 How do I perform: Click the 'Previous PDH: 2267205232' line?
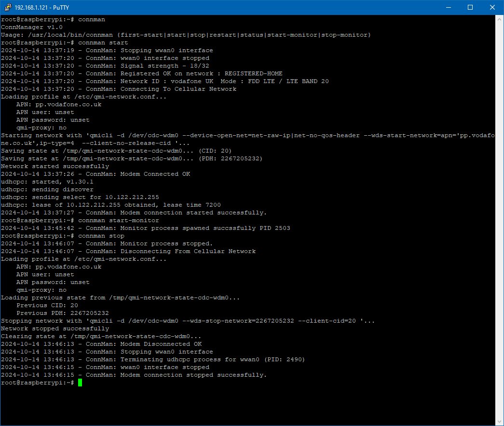point(63,313)
